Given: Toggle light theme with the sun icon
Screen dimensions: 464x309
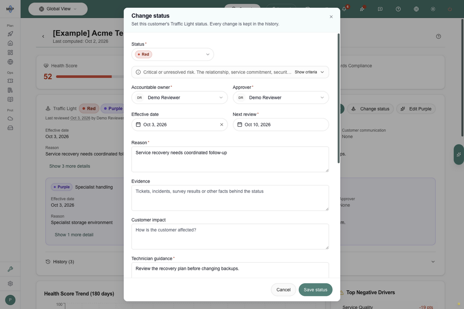Looking at the screenshot, I should tap(433, 9).
